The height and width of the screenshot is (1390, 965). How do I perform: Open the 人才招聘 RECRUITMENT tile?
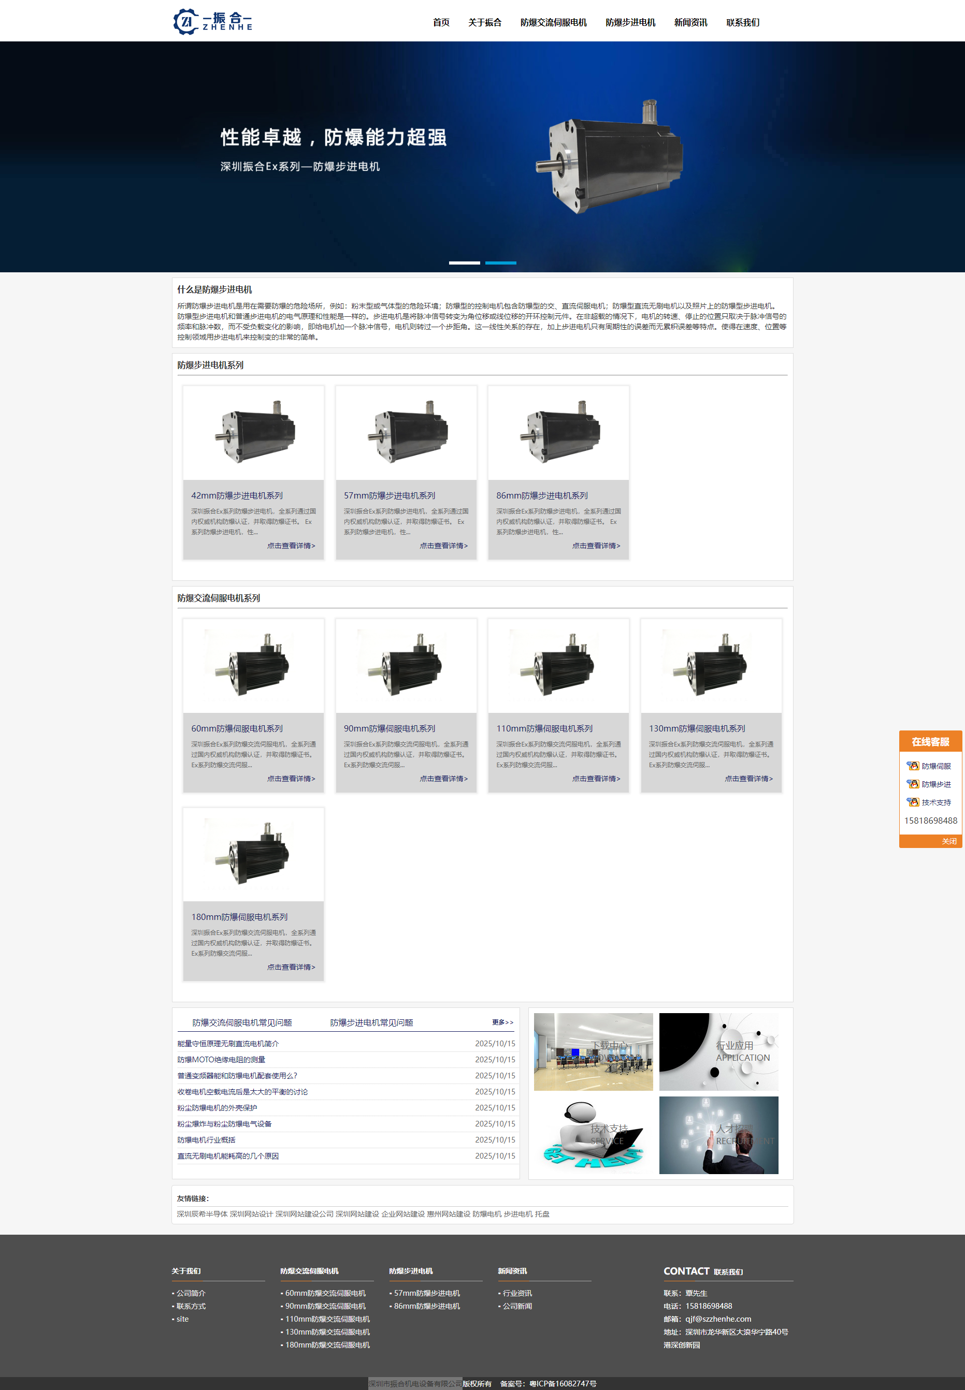point(718,1135)
